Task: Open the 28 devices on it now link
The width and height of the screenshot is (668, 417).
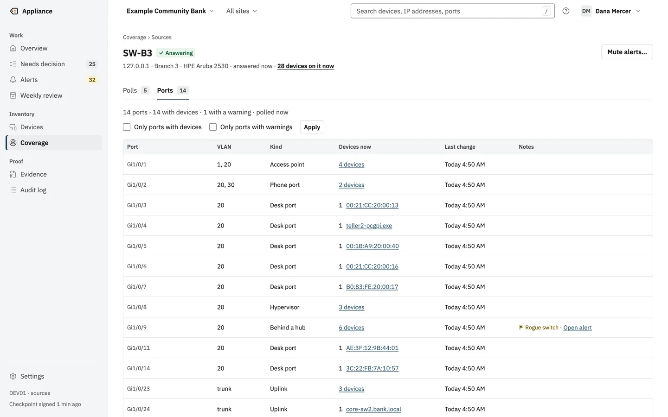Action: coord(306,66)
